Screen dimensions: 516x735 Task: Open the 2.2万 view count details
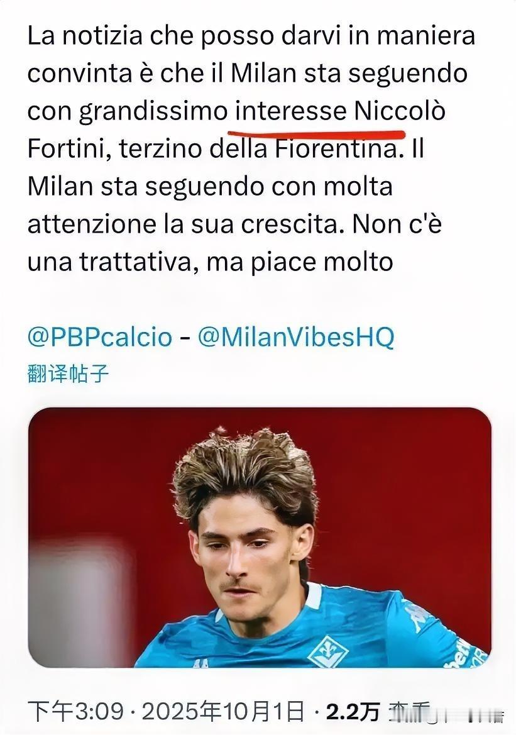(353, 712)
